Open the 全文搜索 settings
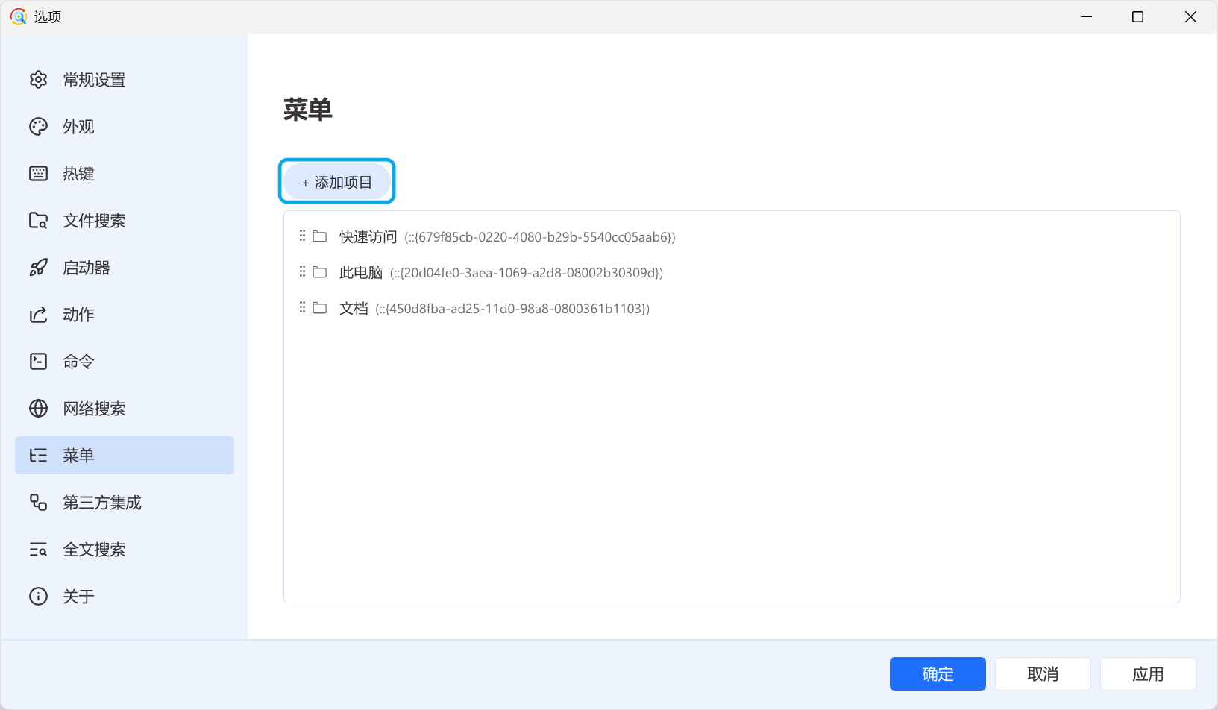Screen dimensions: 1218x710 pos(125,550)
